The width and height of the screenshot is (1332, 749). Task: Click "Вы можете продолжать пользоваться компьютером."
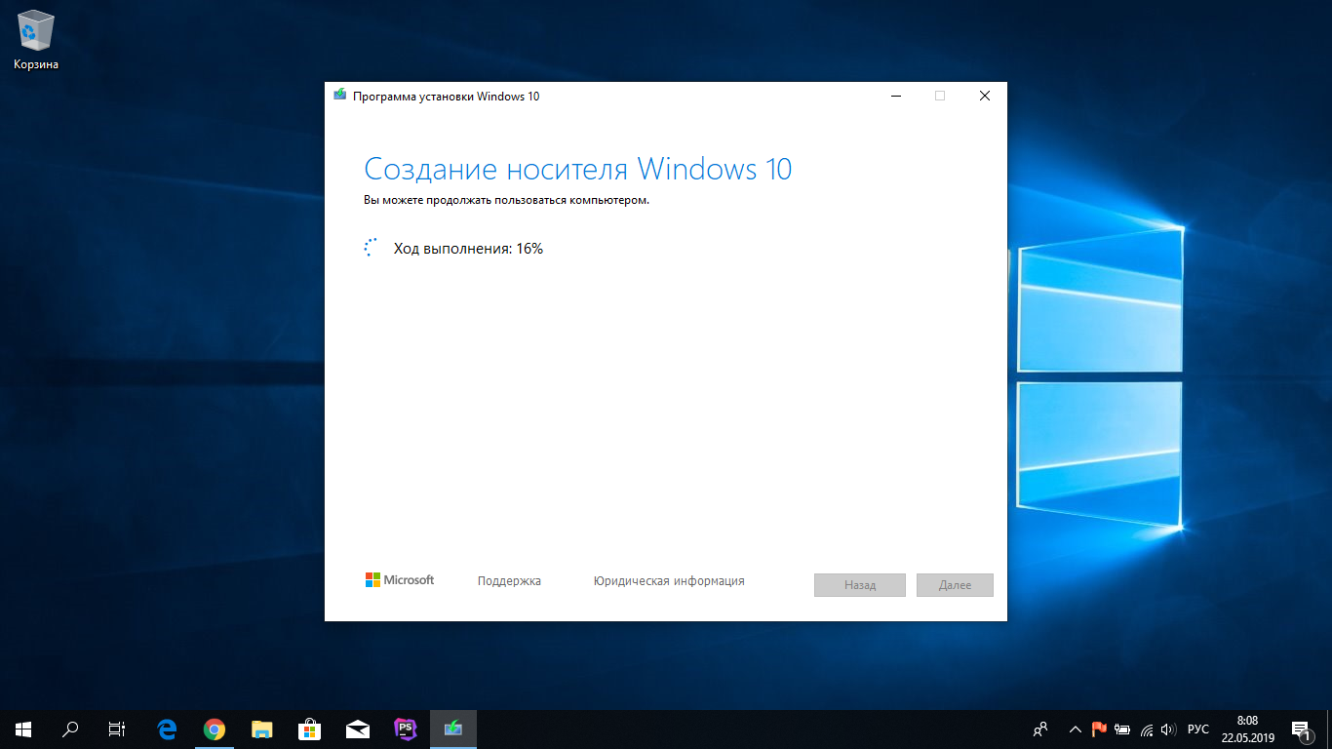[x=506, y=200]
